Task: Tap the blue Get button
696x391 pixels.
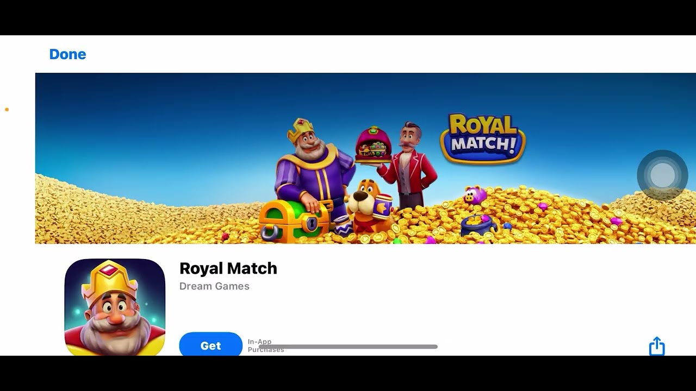Action: (210, 344)
